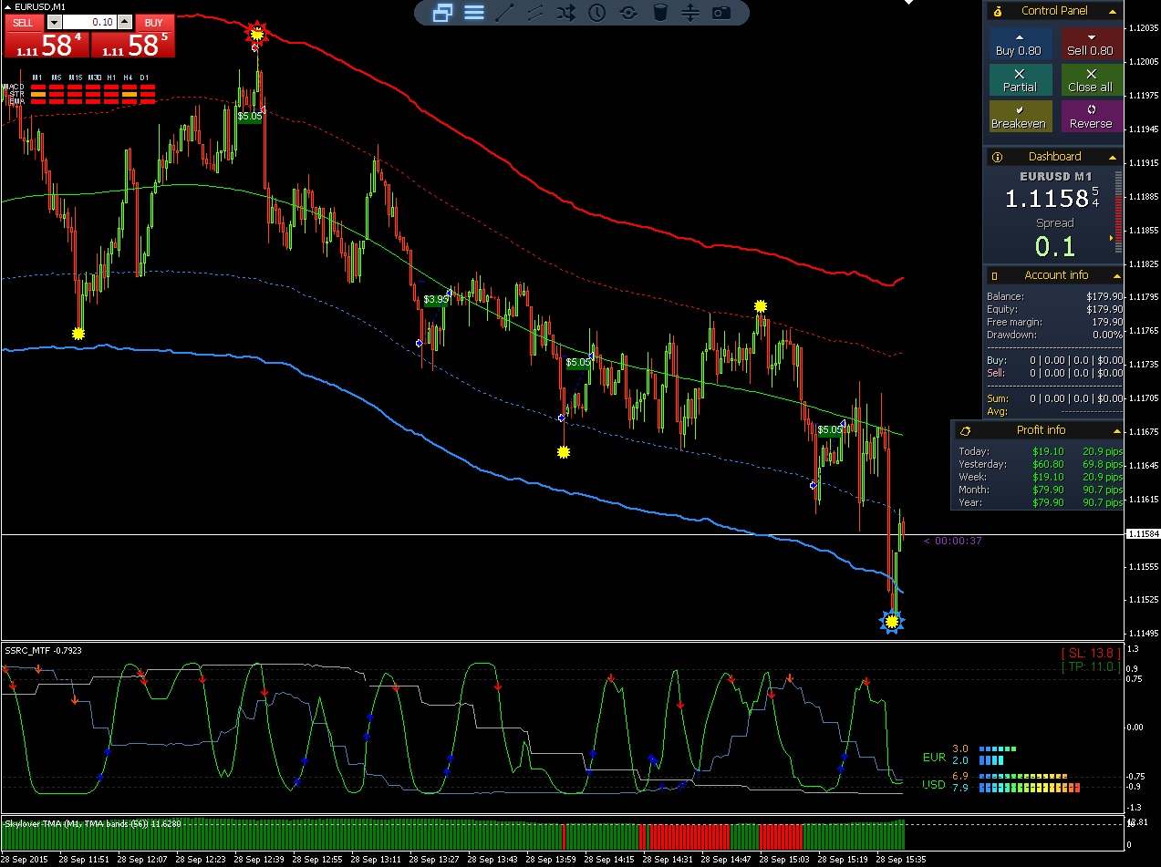Click the Reverse button
The height and width of the screenshot is (867, 1161).
(x=1091, y=117)
